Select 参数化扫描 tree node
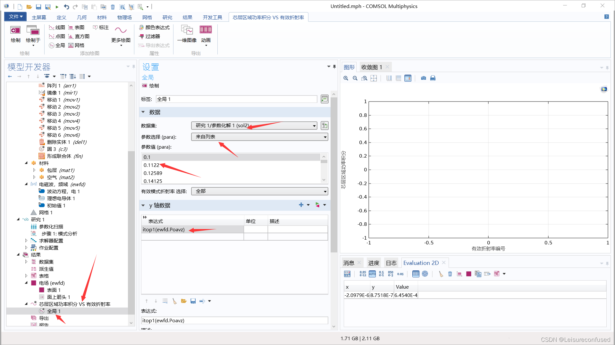 (x=51, y=226)
